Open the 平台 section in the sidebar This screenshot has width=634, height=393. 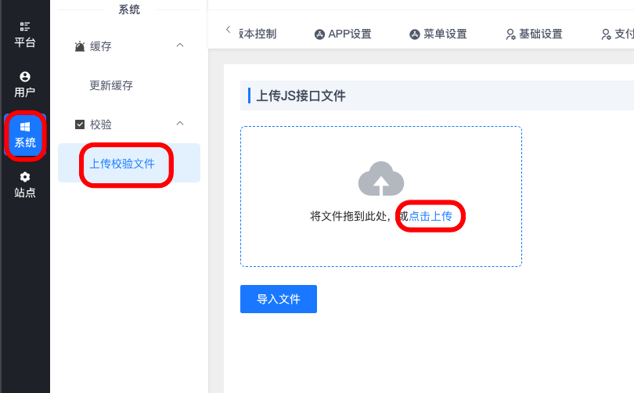25,35
